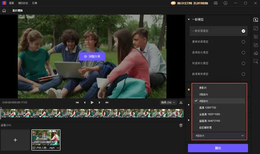Open the user account icon
The width and height of the screenshot is (260, 154).
point(225,3)
